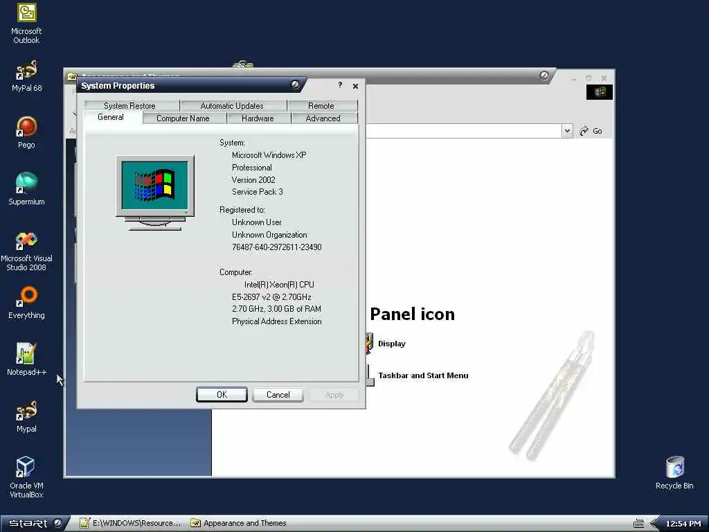
Task: Click the round emblem in System Properties title bar
Action: pyautogui.click(x=295, y=85)
